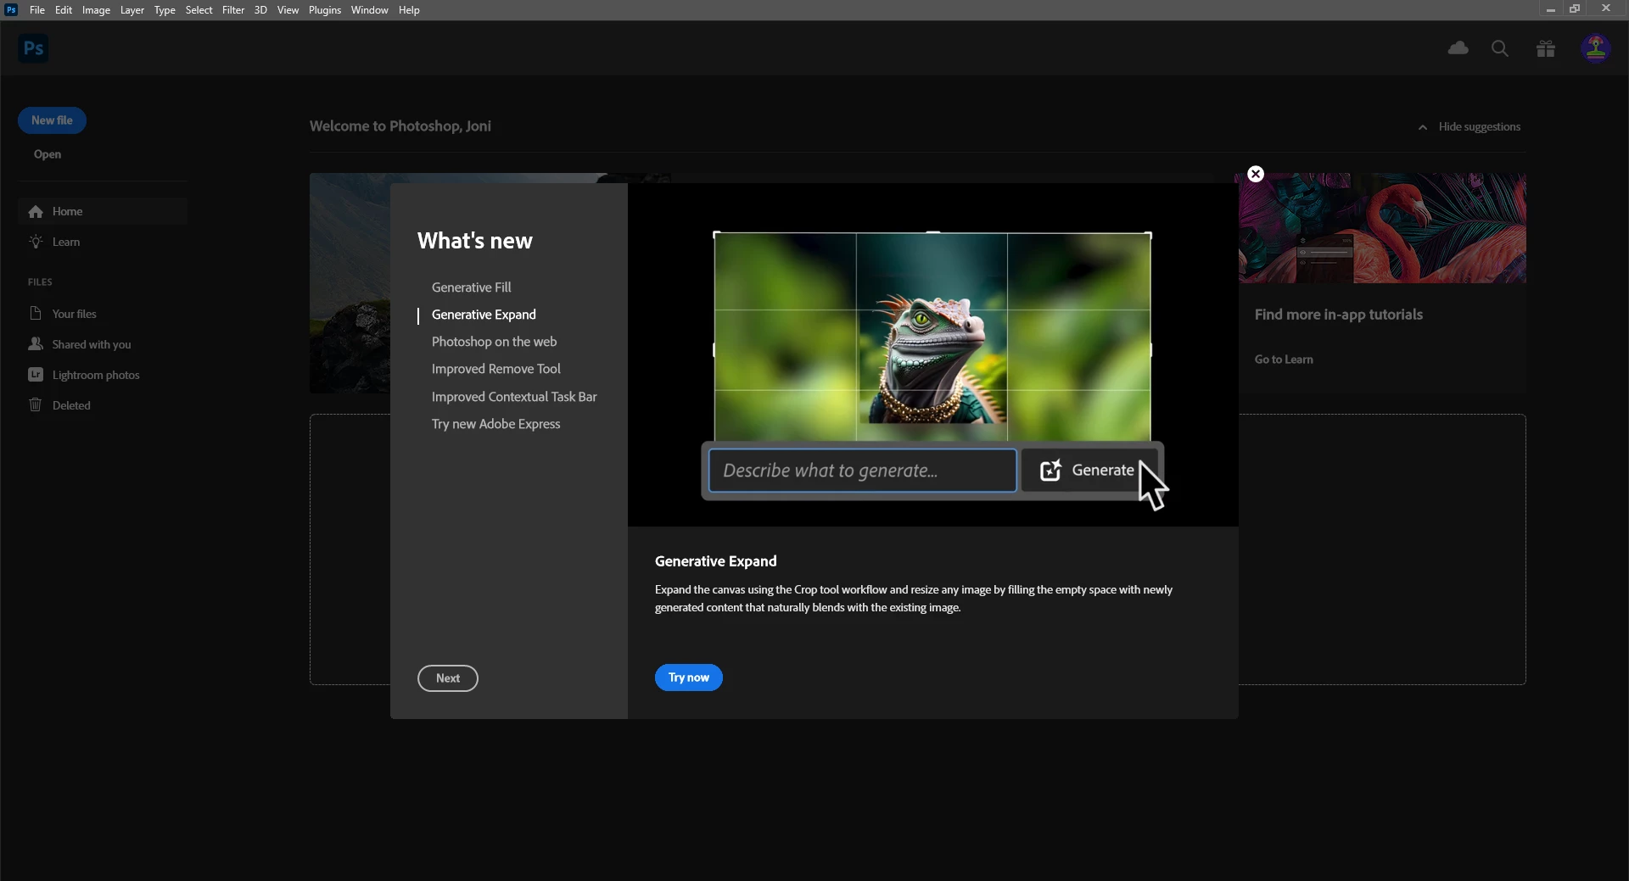Open the Image menu
The image size is (1629, 881).
[x=96, y=10]
